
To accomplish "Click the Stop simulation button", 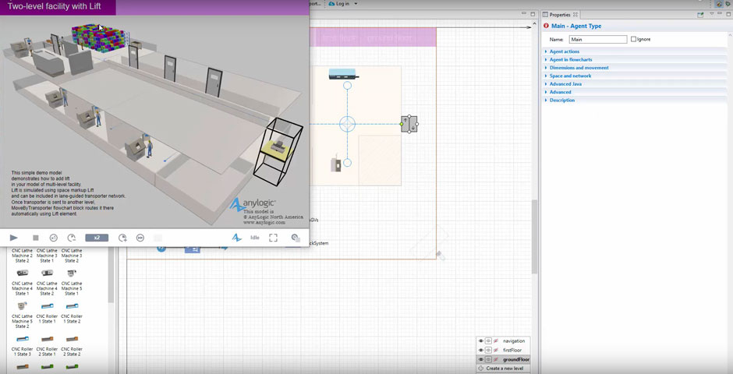I will coord(36,238).
